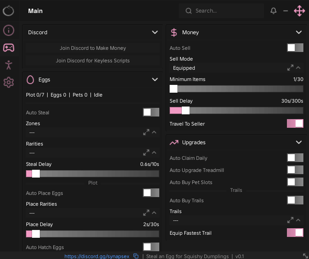This screenshot has width=309, height=259.
Task: Click the notification bell icon
Action: (x=274, y=11)
